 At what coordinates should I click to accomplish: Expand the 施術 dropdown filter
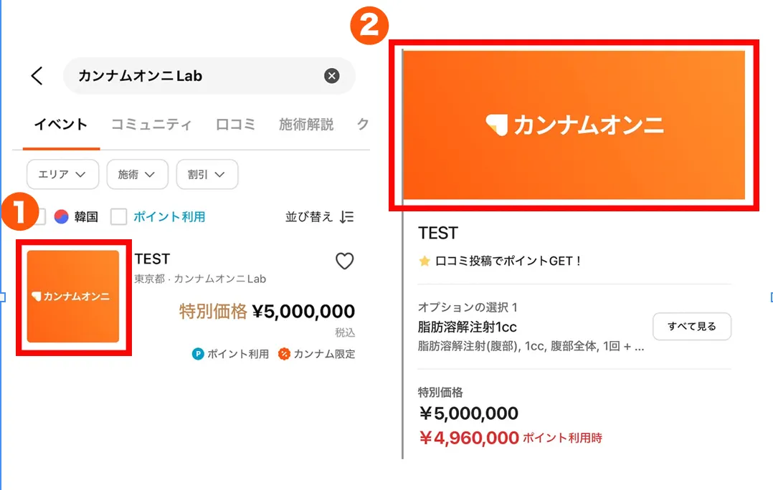137,174
